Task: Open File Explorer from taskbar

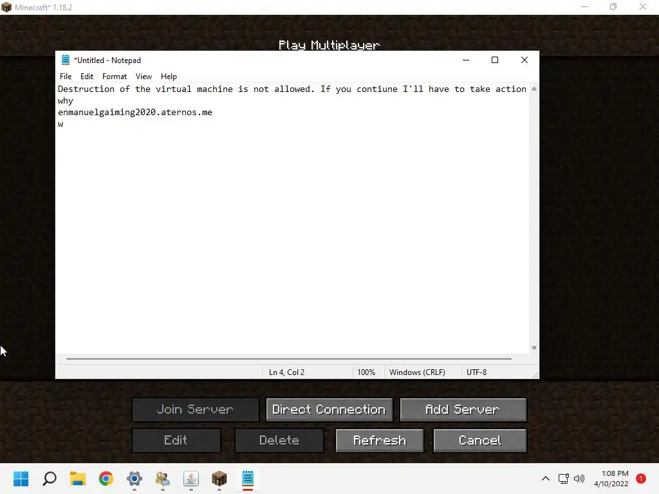Action: pos(78,479)
